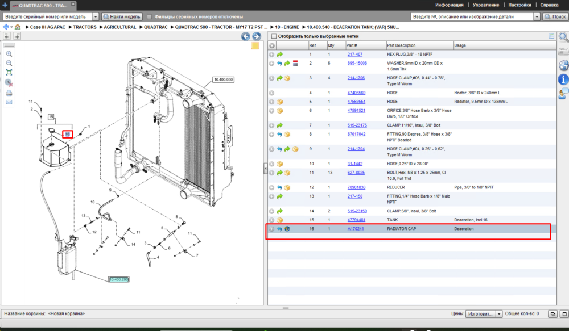Click the part number or description search field
Image resolution: width=569 pixels, height=331 pixels.
pyautogui.click(x=472, y=16)
